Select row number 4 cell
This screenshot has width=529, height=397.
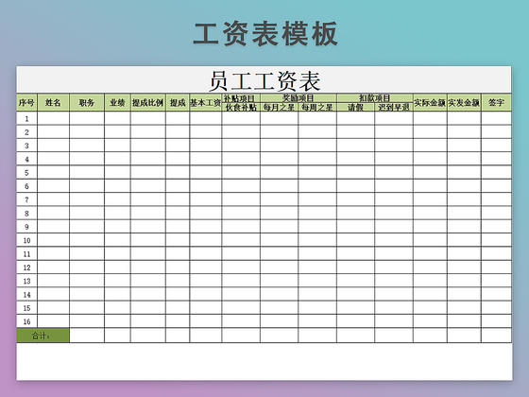coord(27,159)
